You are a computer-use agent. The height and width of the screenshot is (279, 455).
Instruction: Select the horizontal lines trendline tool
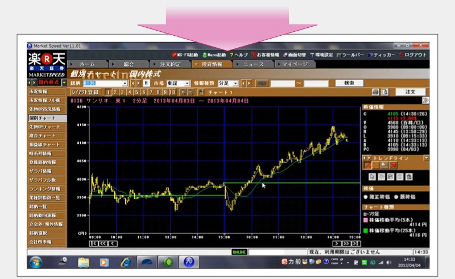(x=376, y=165)
